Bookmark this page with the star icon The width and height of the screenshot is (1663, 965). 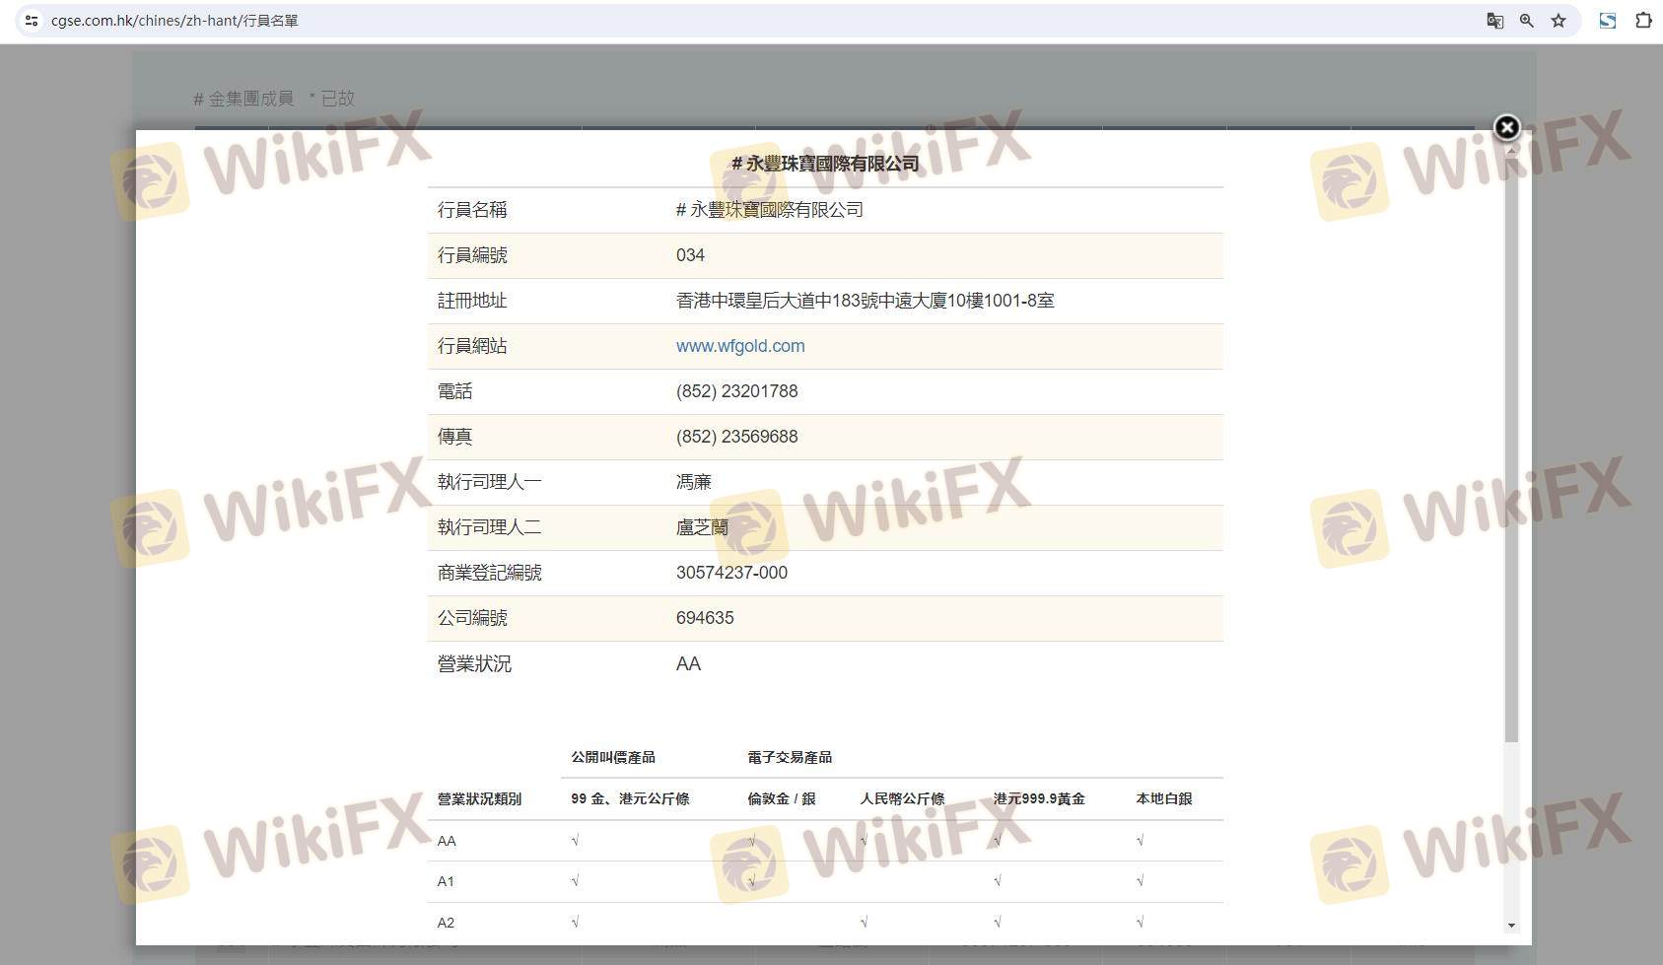[1559, 20]
